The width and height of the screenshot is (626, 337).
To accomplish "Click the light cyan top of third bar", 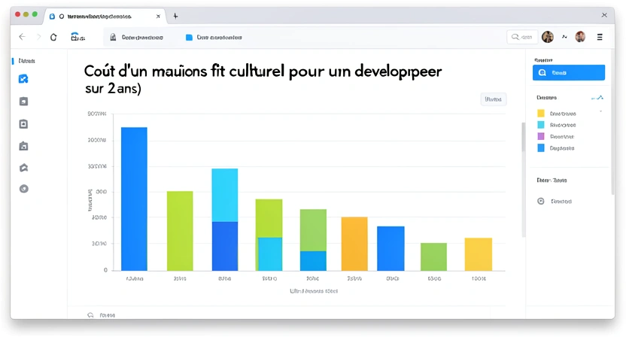I will [225, 195].
